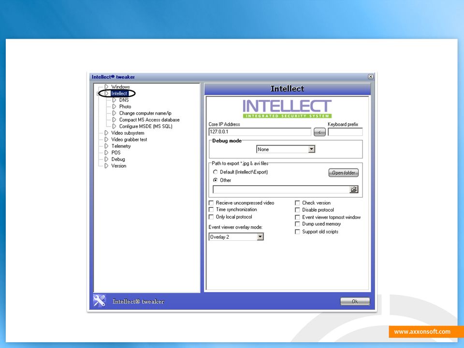
Task: Select POS in the tree
Action: [116, 153]
